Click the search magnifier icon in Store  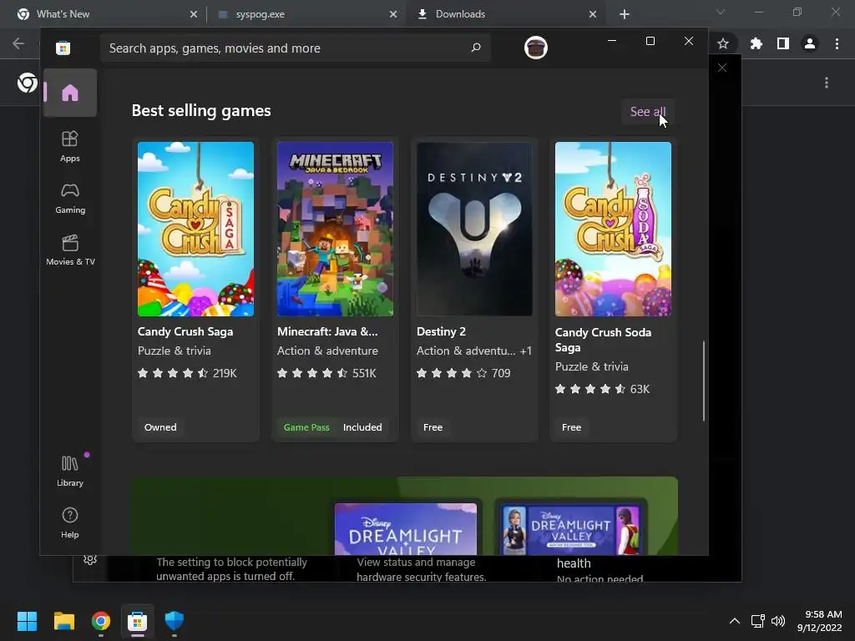coord(475,48)
